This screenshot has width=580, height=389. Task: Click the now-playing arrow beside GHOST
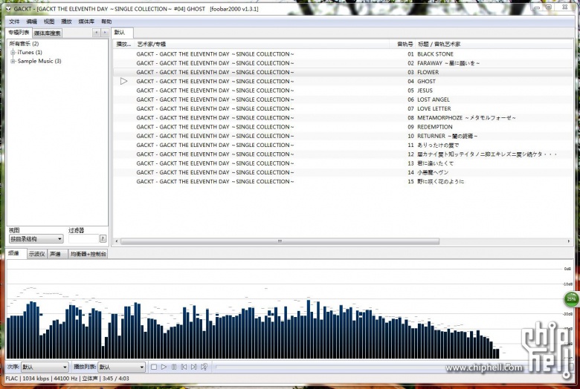coord(123,81)
